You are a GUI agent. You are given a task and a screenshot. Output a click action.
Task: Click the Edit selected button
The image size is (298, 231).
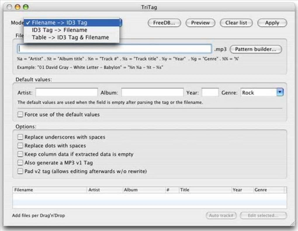point(263,216)
